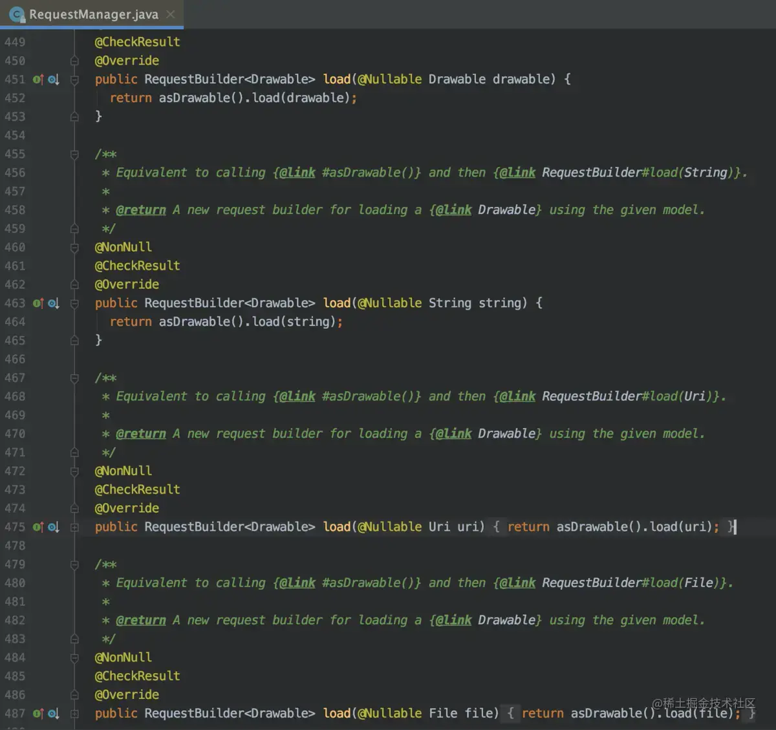Click the 'File file' parameter on line 487

[x=460, y=713]
